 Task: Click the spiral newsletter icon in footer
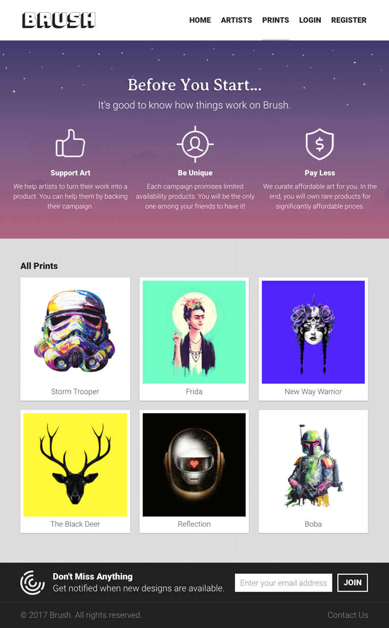(x=32, y=582)
